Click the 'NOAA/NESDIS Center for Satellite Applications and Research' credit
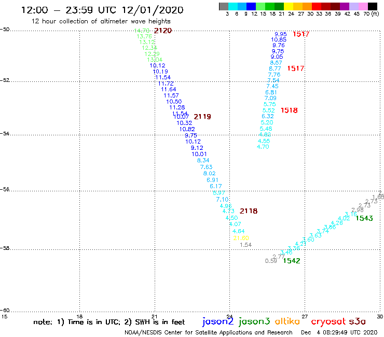Screen dimensions: 384x337 click(209, 333)
